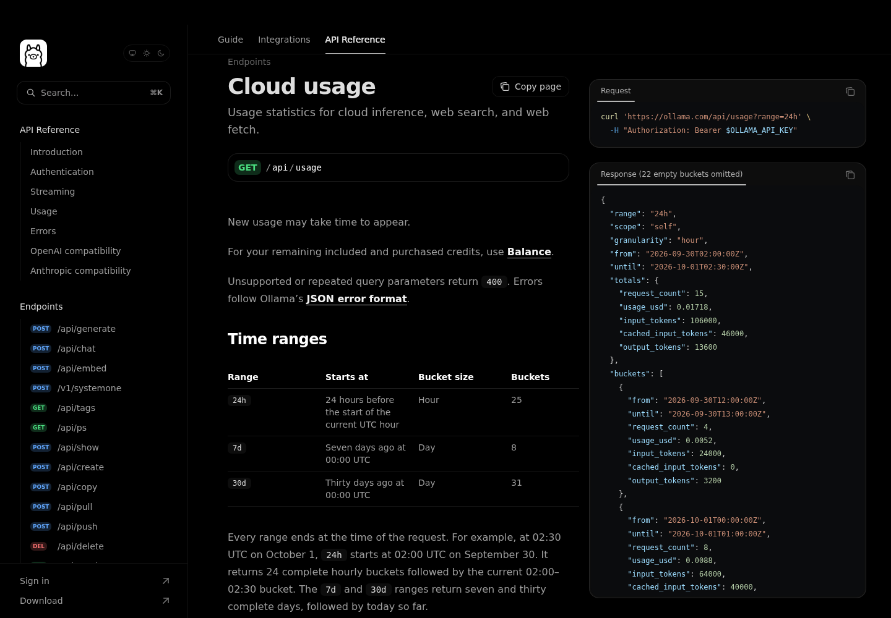Select the Response (22 empty buckets omitted) tab
The image size is (891, 618).
(x=671, y=174)
